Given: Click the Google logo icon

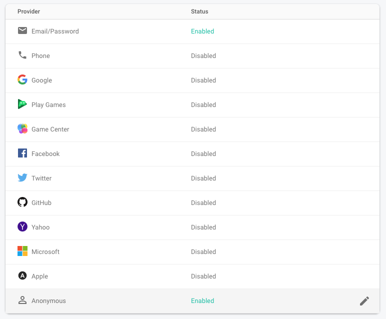Looking at the screenshot, I should click(x=22, y=80).
